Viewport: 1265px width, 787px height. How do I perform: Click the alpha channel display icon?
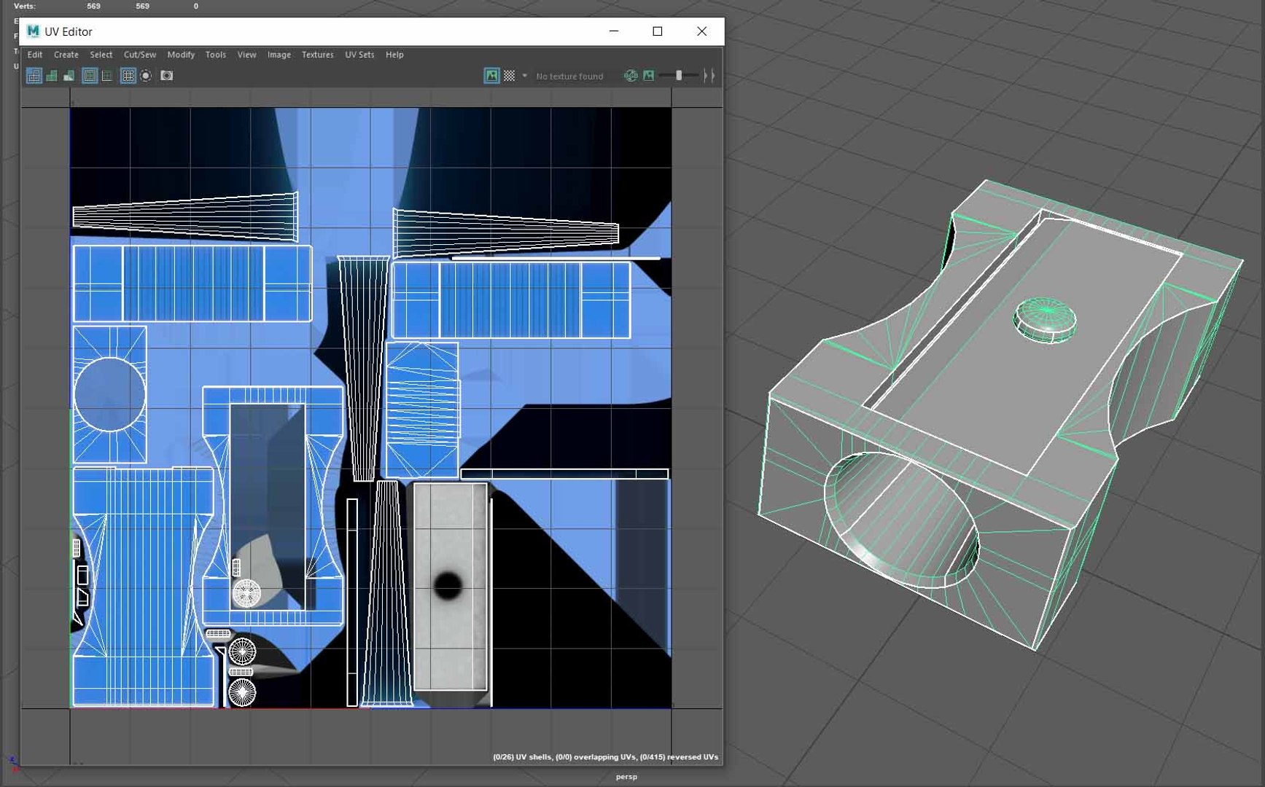[x=648, y=76]
